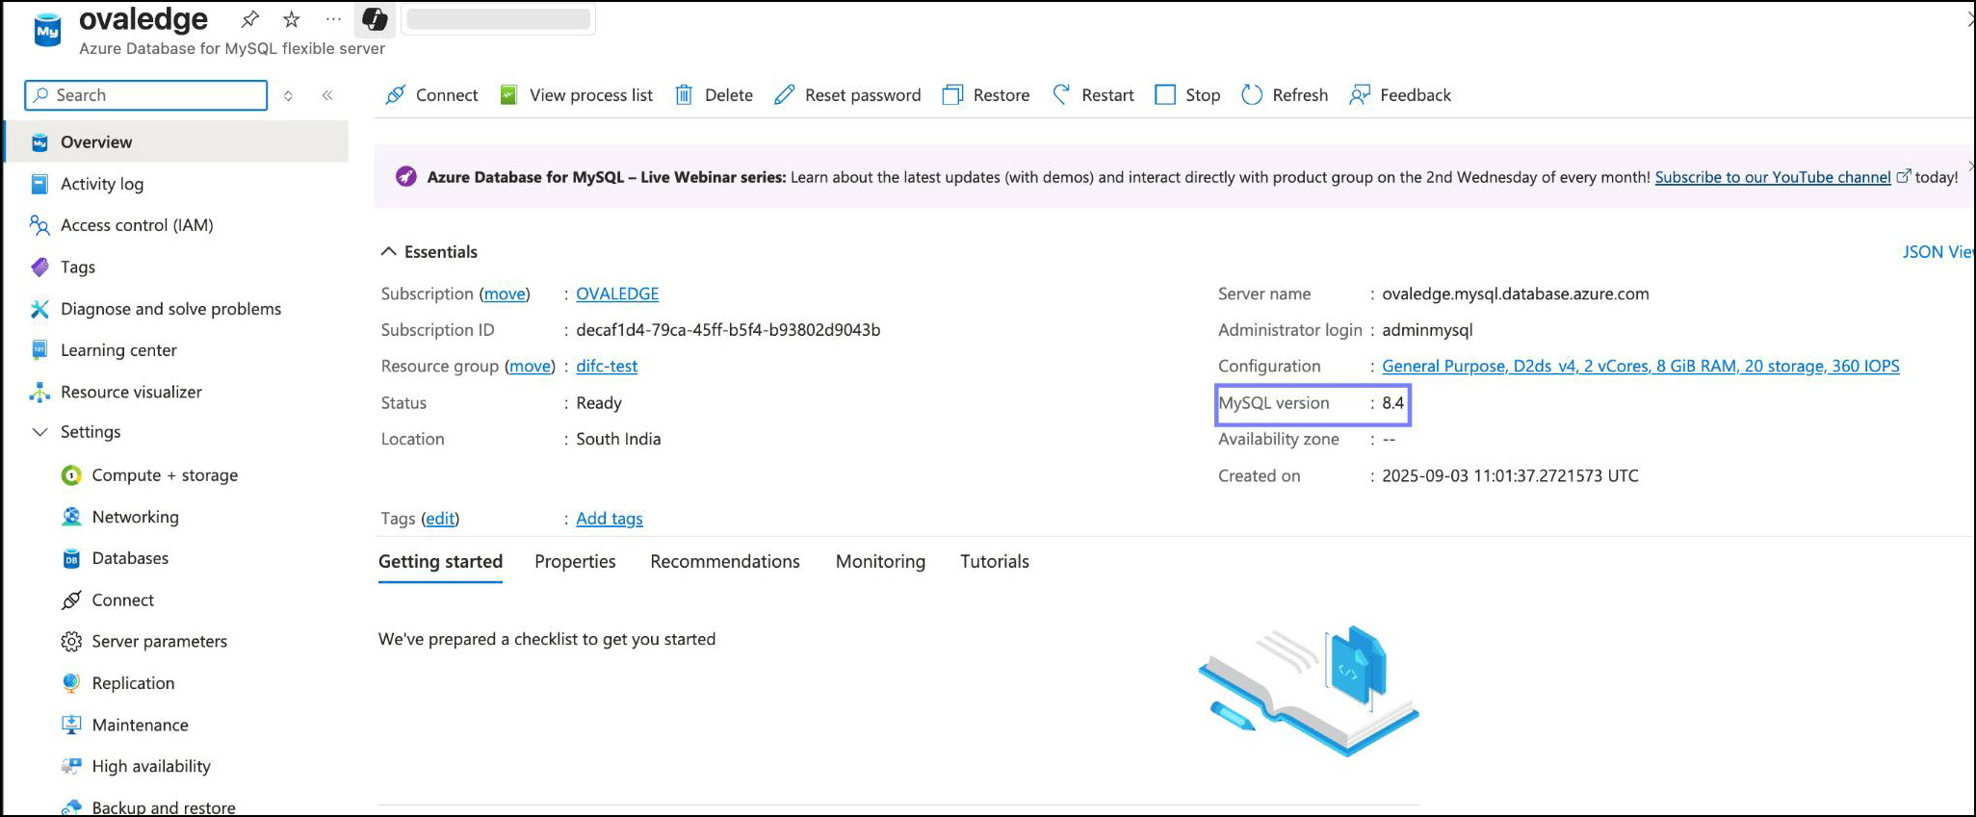Click the Created on timestamp value
1976x817 pixels.
[1510, 475]
